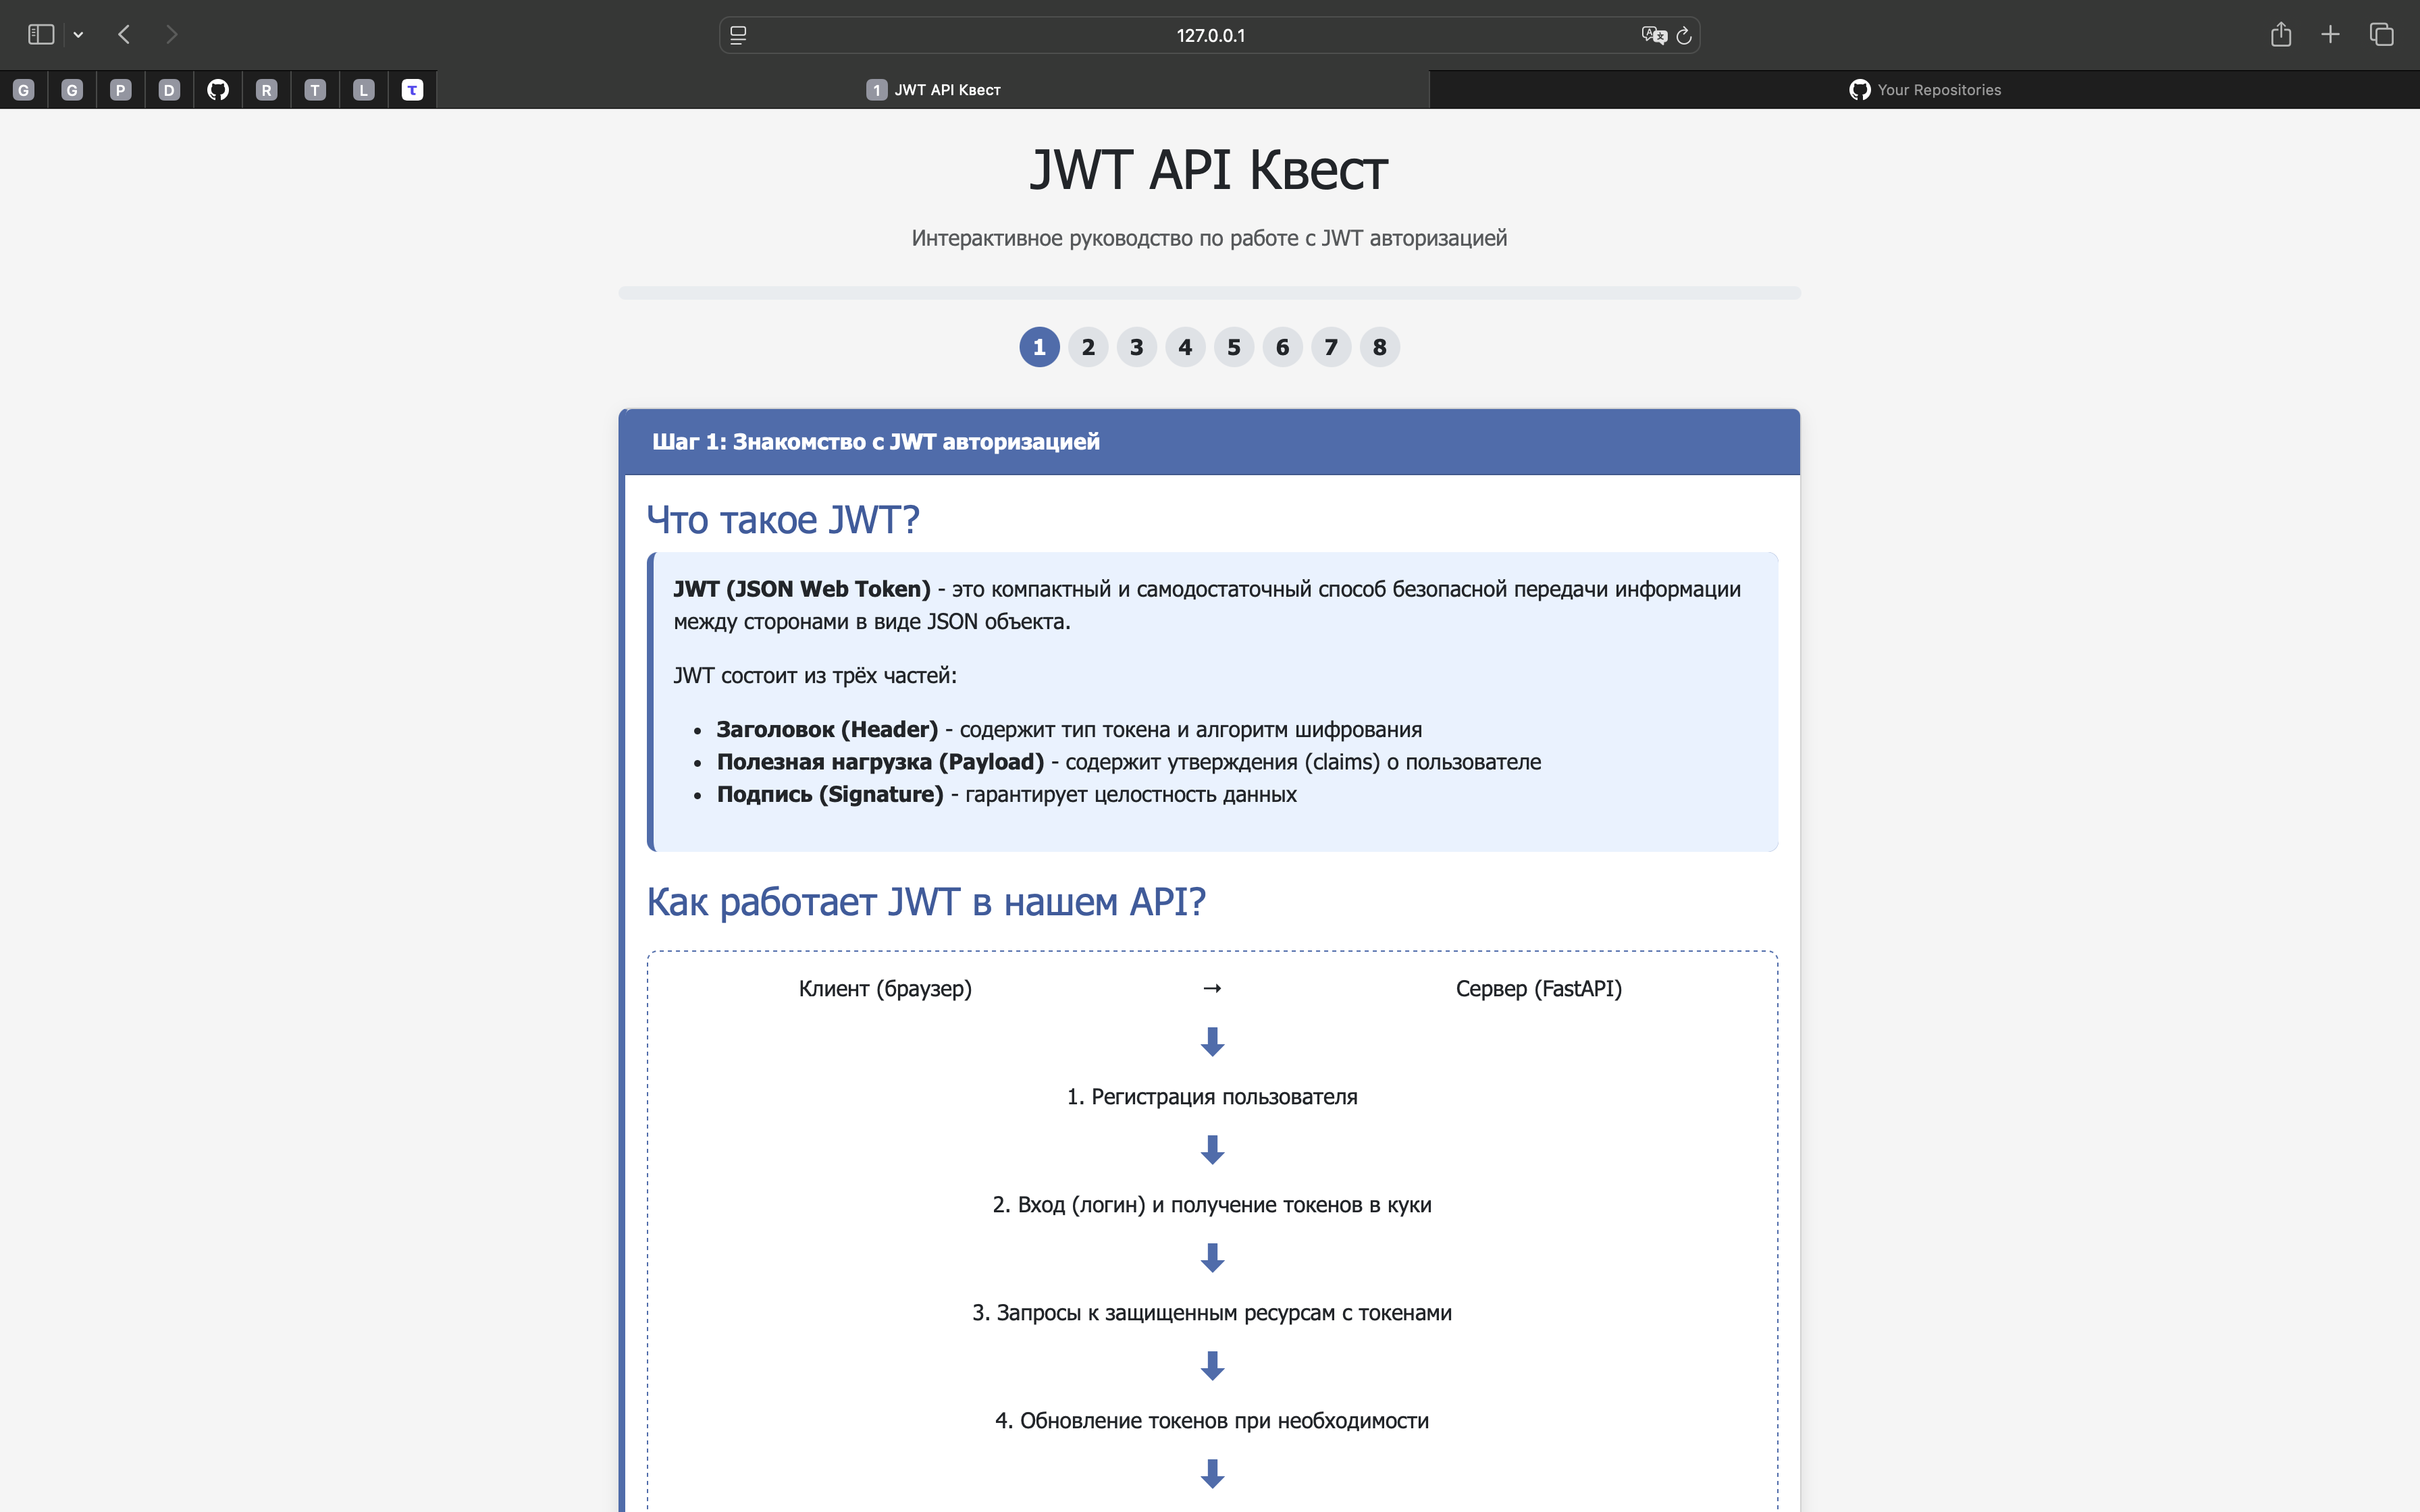This screenshot has height=1512, width=2420.
Task: Open translation options in the address bar
Action: click(1653, 35)
